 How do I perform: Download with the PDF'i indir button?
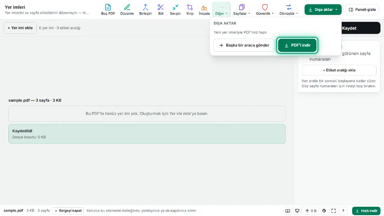coord(297,45)
